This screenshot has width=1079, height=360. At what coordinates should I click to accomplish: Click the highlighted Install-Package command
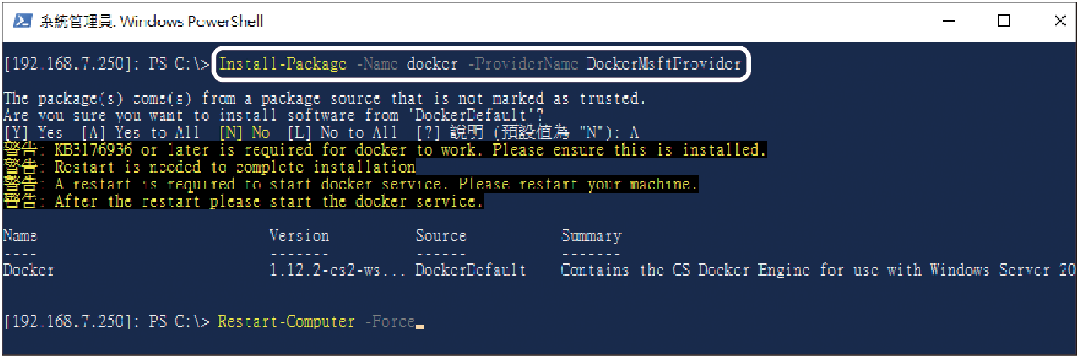(x=481, y=64)
